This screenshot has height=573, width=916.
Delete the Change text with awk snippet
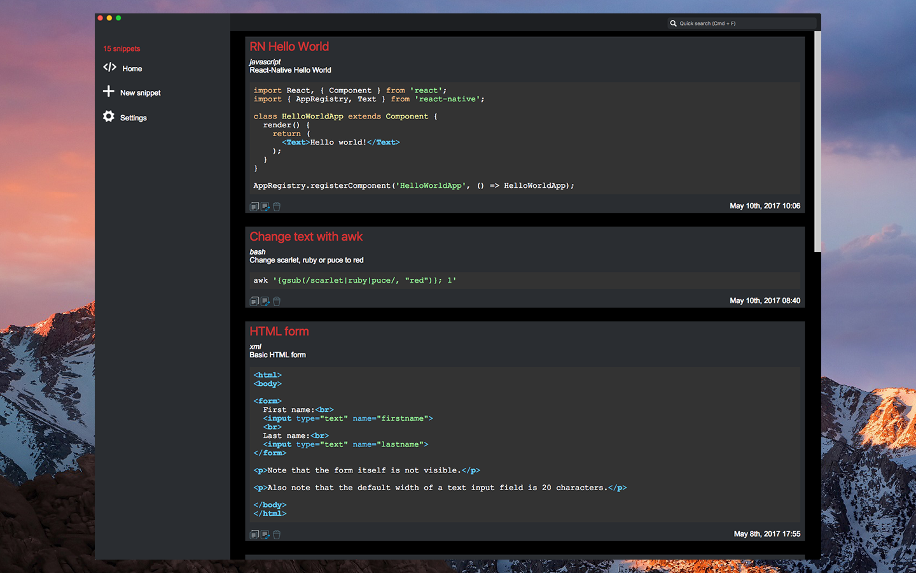coord(276,301)
